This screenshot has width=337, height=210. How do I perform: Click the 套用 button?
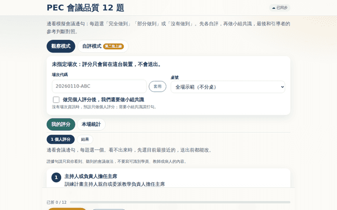pyautogui.click(x=157, y=86)
